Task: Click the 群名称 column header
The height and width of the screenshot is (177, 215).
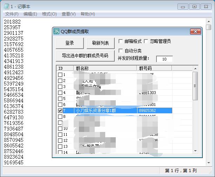Action: (105, 68)
